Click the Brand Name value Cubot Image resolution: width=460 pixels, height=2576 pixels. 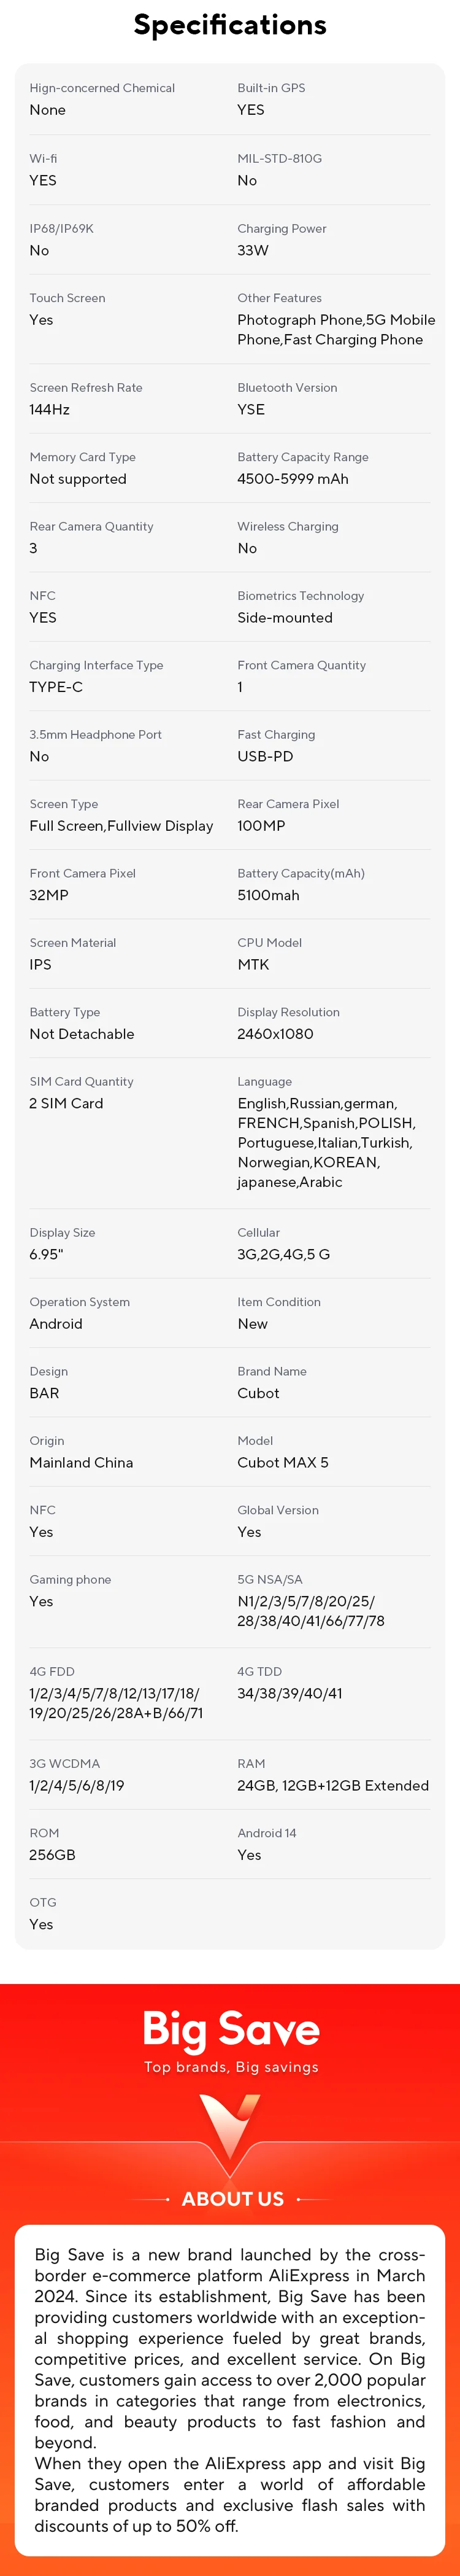coord(258,1393)
